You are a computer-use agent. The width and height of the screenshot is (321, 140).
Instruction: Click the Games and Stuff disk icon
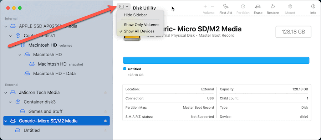(x=22, y=112)
